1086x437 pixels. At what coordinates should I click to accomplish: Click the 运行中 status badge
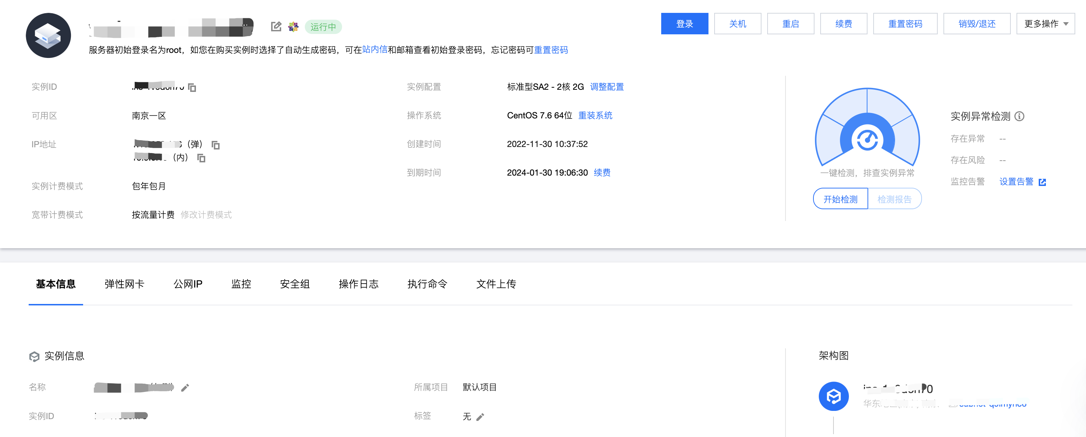point(323,27)
